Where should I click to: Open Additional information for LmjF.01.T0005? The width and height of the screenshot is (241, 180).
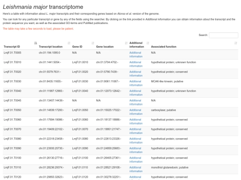(136, 55)
